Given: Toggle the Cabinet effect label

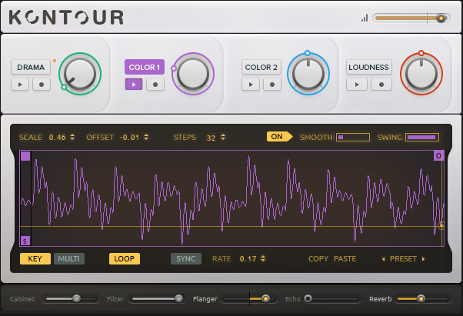Looking at the screenshot, I should 22,299.
